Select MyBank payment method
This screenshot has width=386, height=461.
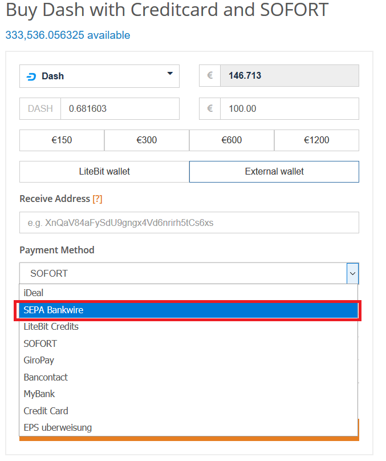(188, 394)
